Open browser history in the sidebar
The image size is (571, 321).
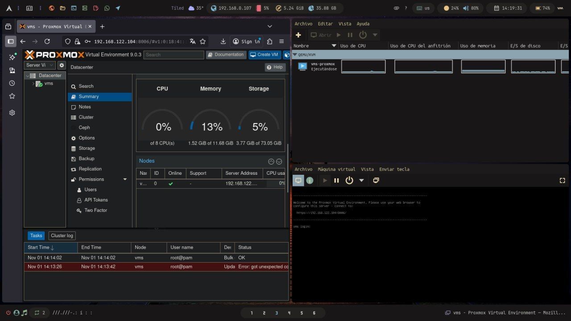click(x=12, y=83)
